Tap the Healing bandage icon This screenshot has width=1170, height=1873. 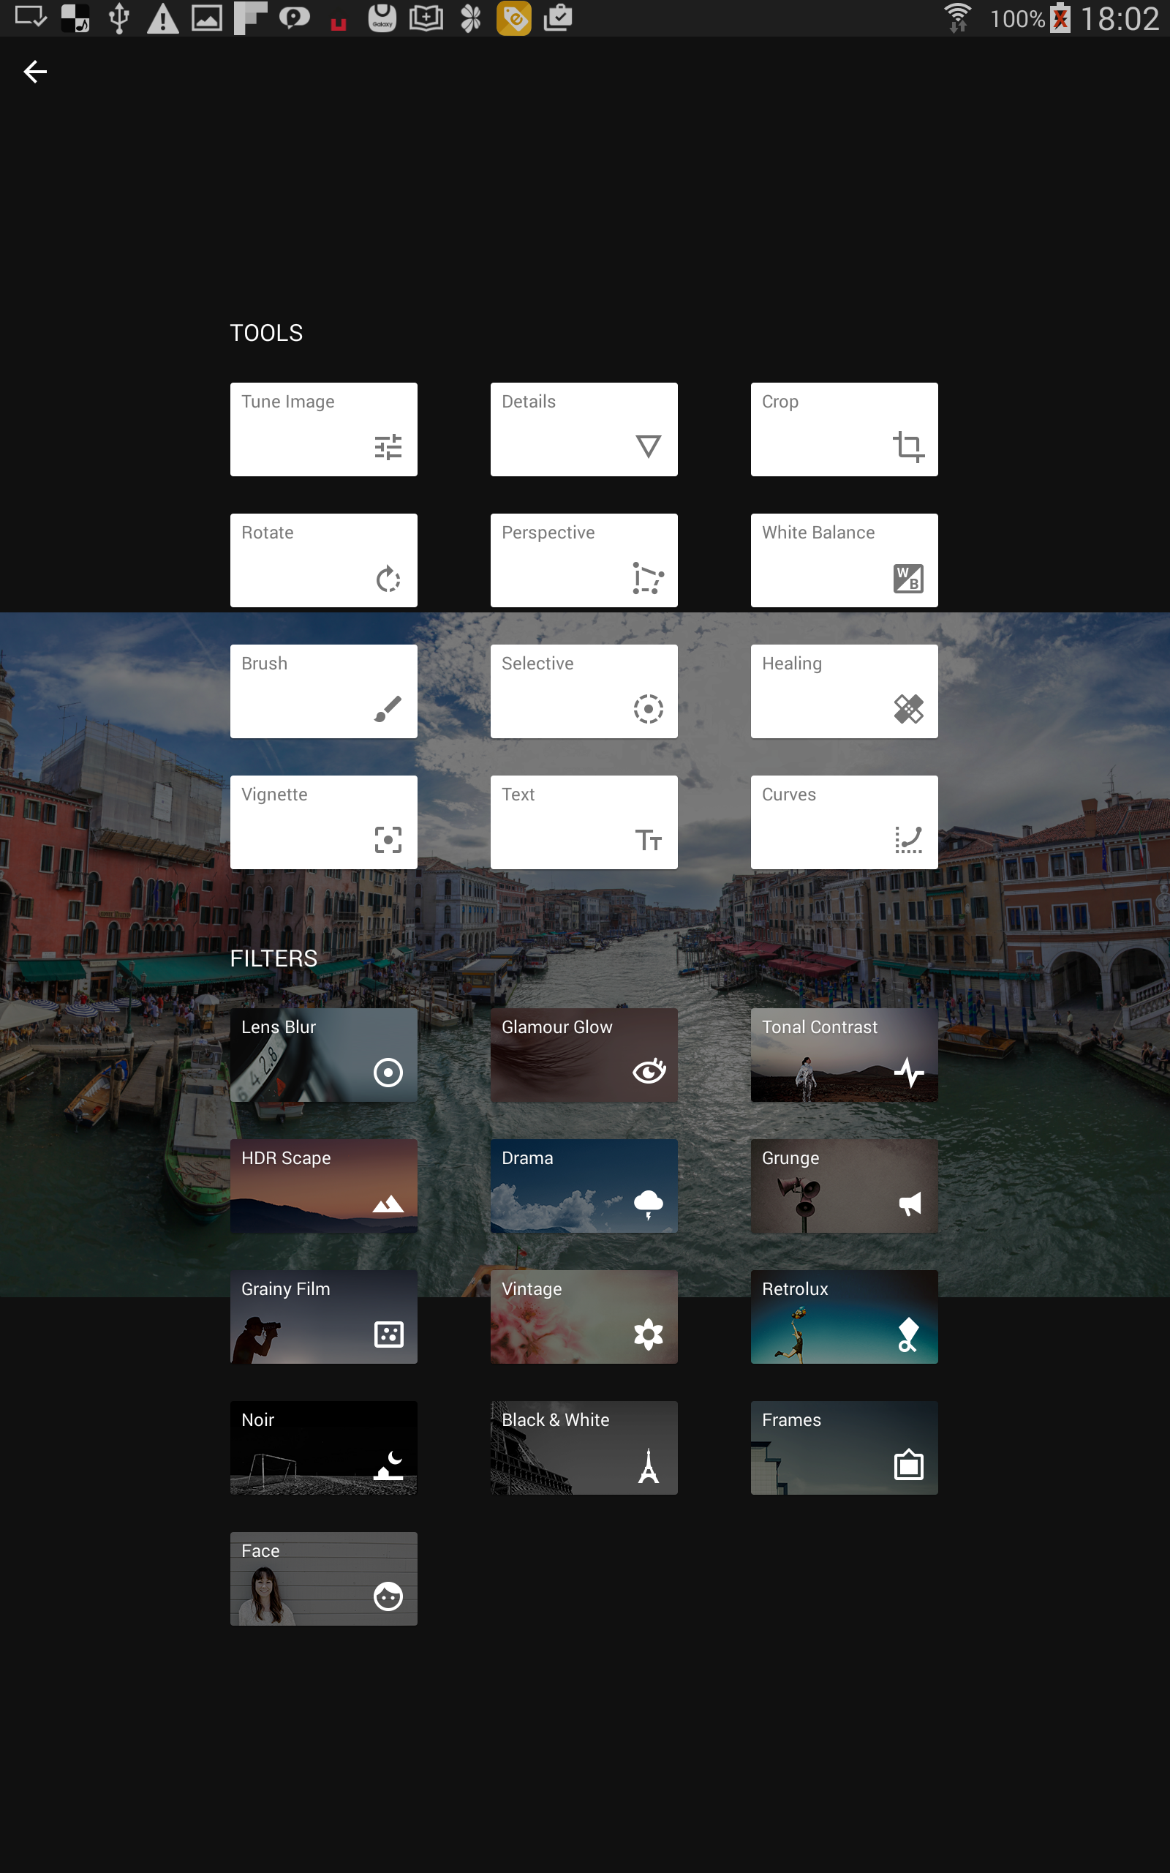[x=907, y=708]
